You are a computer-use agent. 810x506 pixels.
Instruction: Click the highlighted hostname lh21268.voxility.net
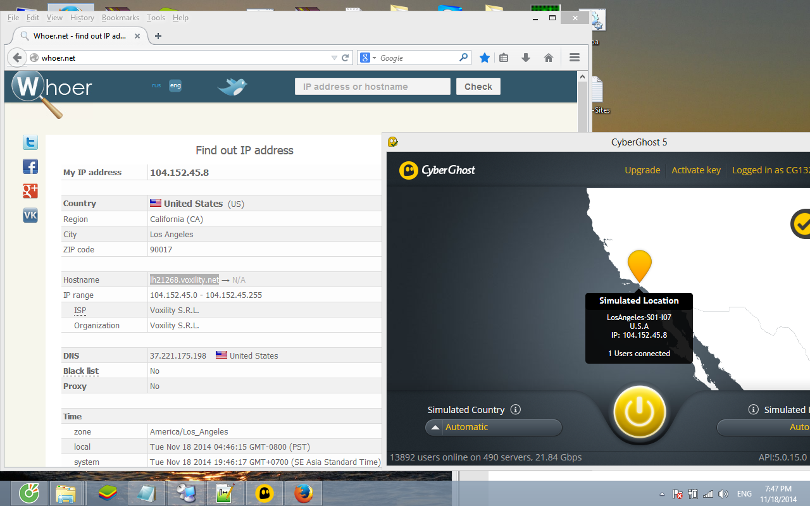tap(185, 280)
